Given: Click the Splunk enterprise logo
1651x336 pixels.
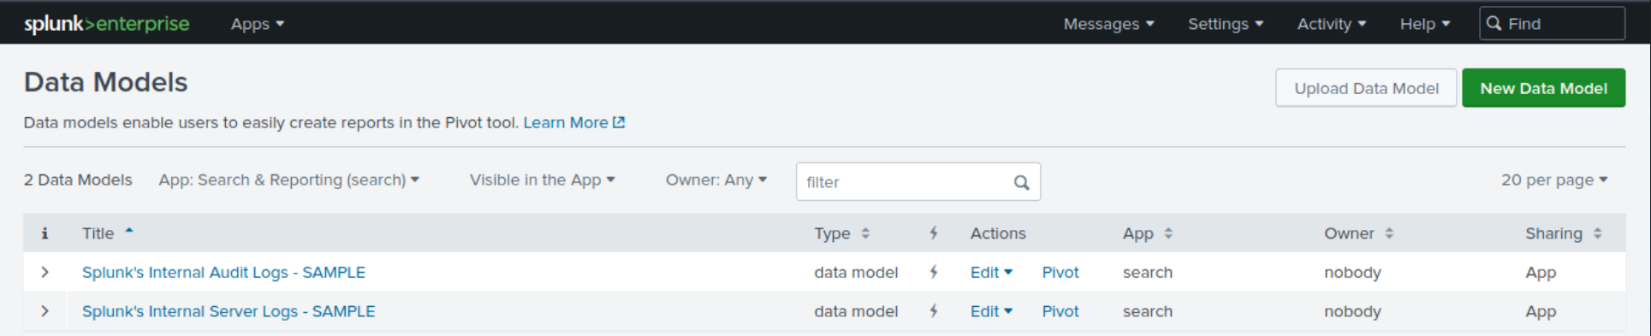Looking at the screenshot, I should point(106,24).
